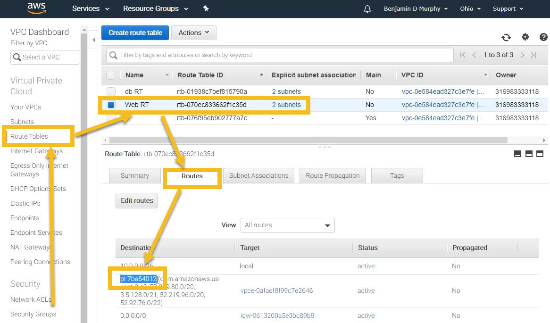Viewport: 550px width, 323px height.
Task: Open VPC ID column filter arrow
Action: 485,75
